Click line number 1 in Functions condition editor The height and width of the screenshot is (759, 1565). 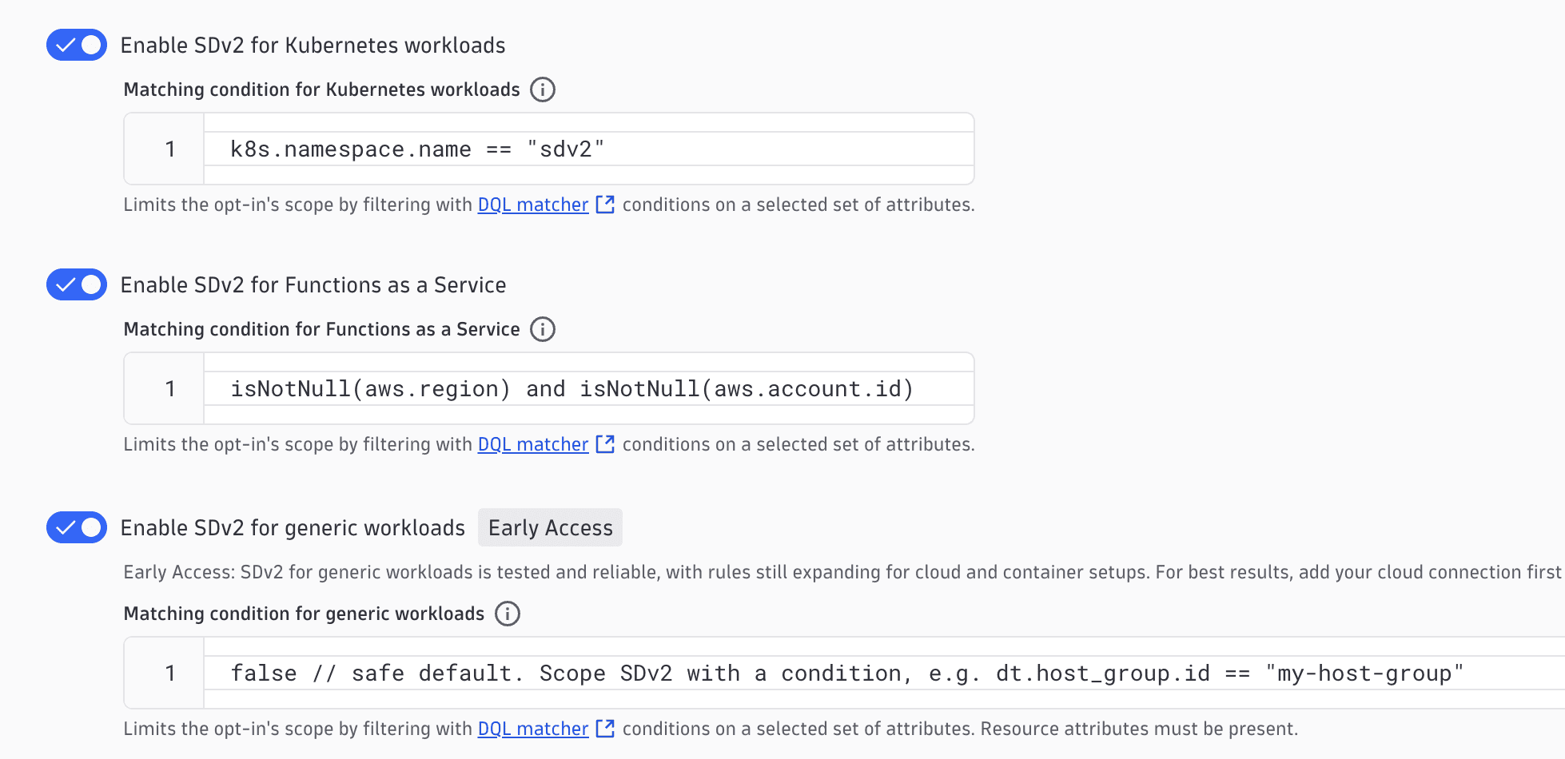(169, 388)
